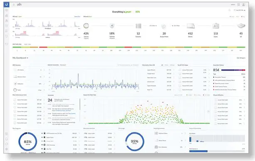This screenshot has height=161, width=255.
Task: Click the Edit Widgets button
Action: click(x=241, y=58)
